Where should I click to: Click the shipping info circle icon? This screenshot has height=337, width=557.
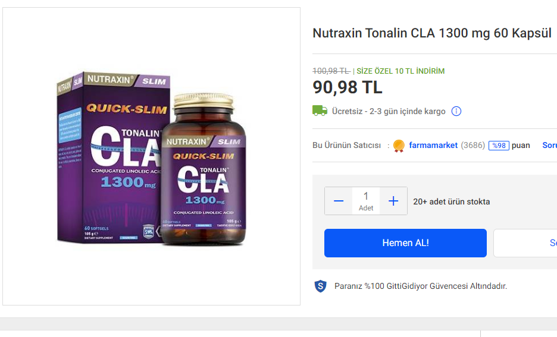click(x=456, y=111)
